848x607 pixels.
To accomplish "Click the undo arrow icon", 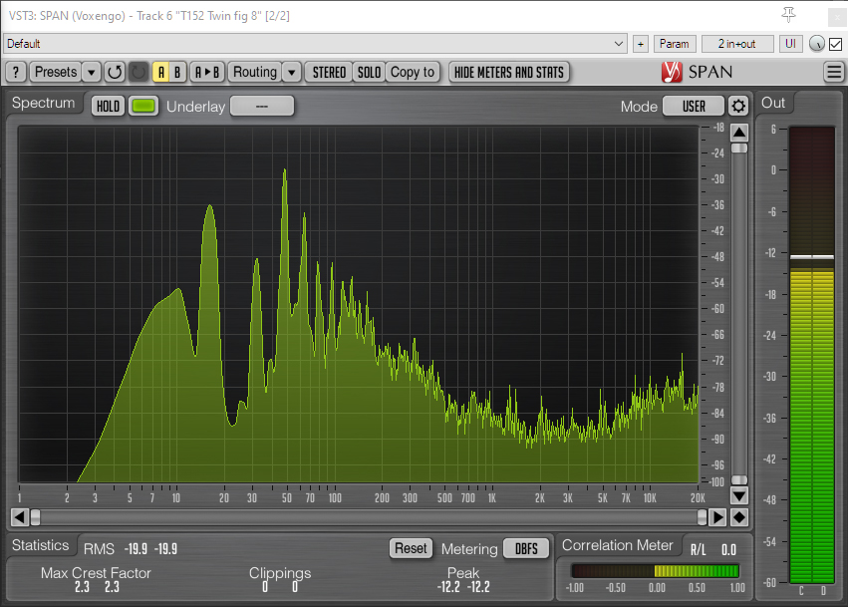I will [x=115, y=72].
